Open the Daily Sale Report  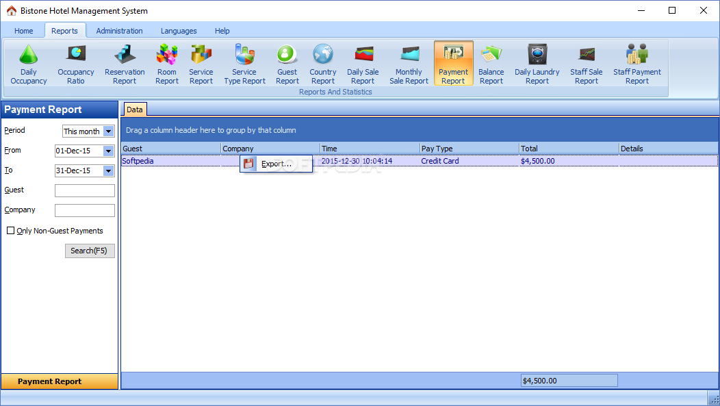point(363,64)
